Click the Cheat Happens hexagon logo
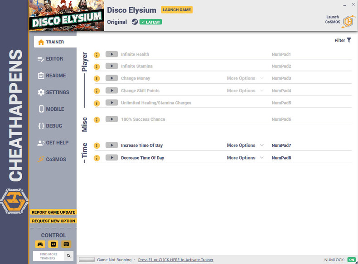 tap(14, 201)
